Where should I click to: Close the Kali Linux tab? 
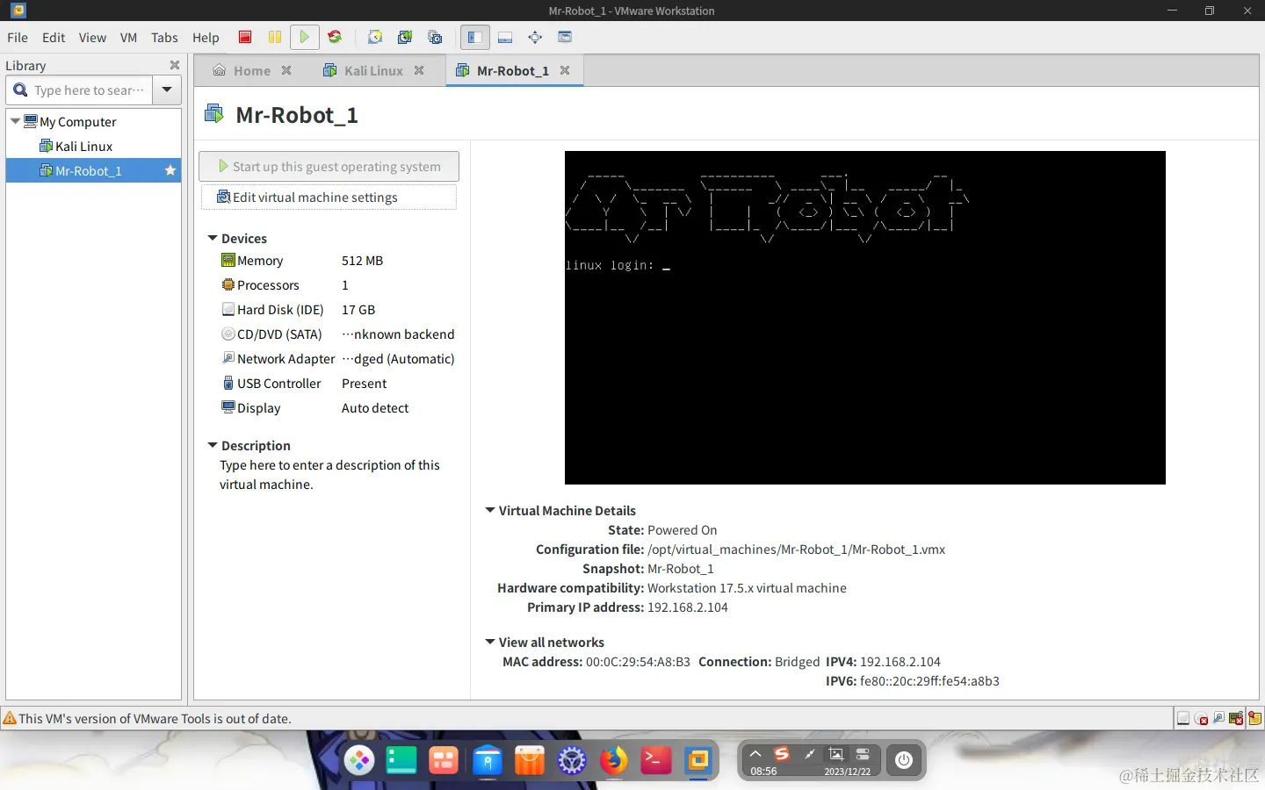(419, 70)
